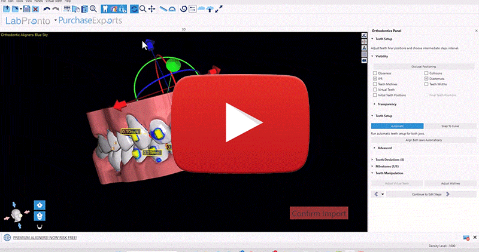
Task: Click the red Confirm Import button
Action: tap(319, 214)
